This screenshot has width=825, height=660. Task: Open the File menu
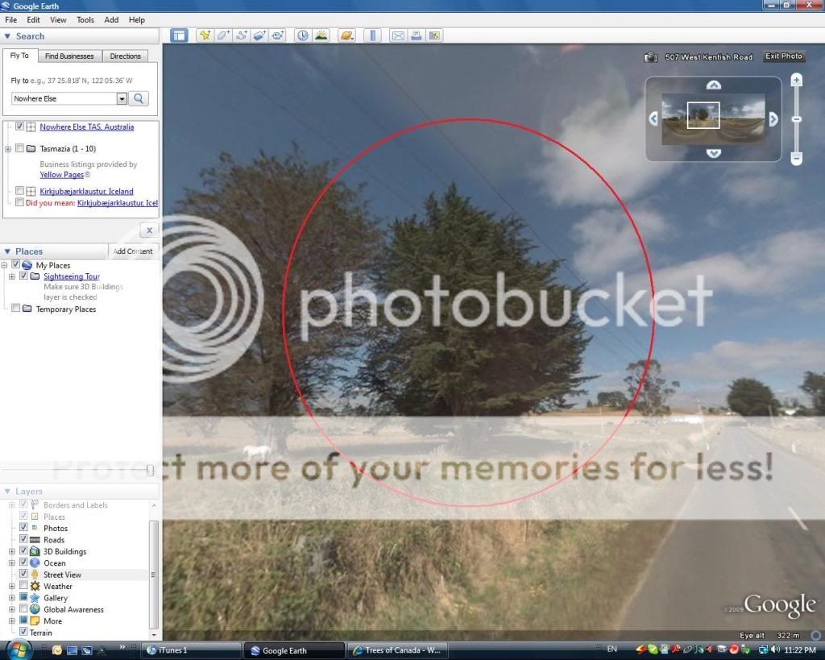tap(11, 19)
